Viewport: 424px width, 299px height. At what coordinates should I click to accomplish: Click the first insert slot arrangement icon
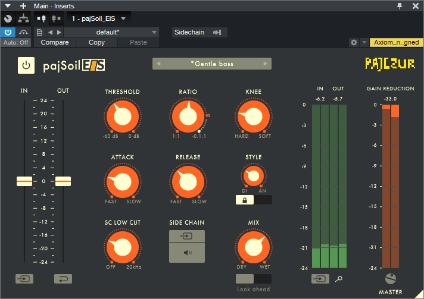(42, 18)
